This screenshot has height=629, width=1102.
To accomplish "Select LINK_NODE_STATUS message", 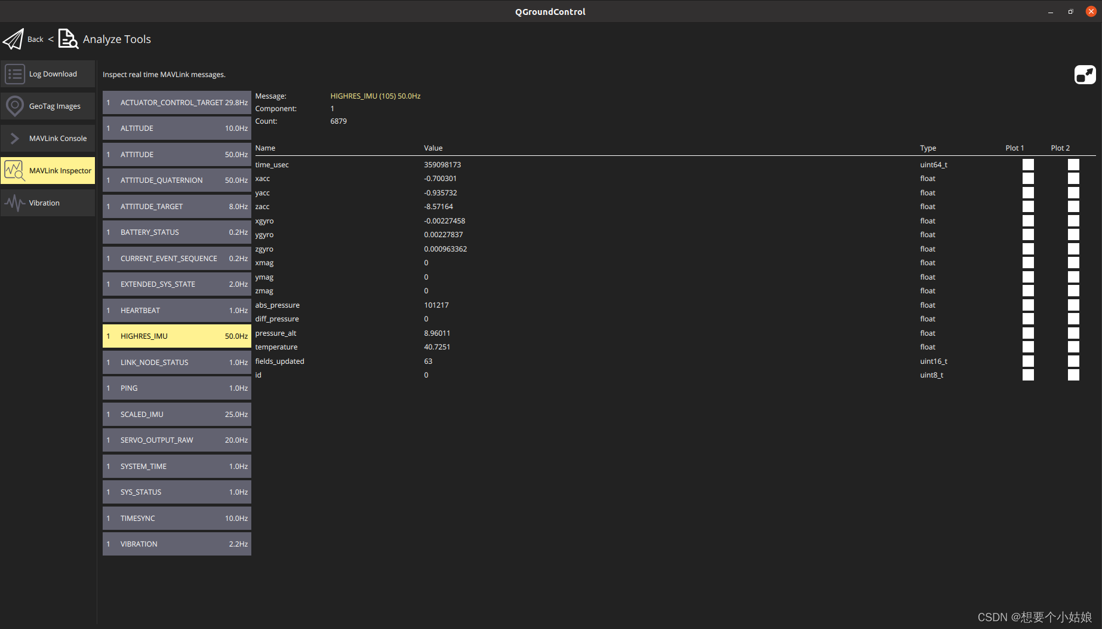I will coord(177,362).
